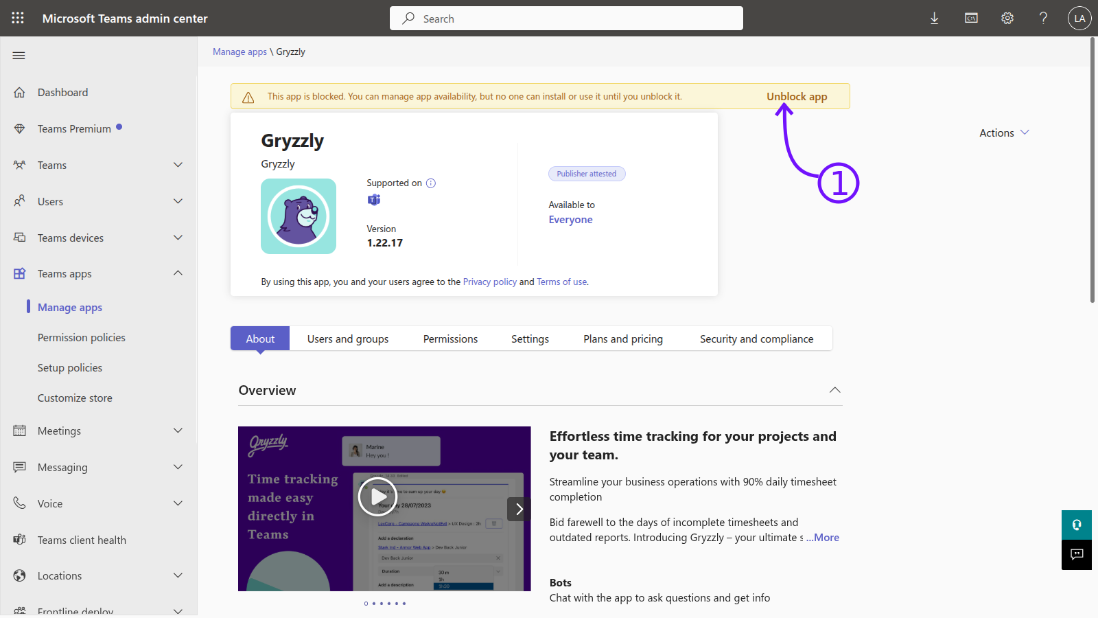Select Manage apps in sidebar
Viewport: 1098px width, 618px height.
70,307
